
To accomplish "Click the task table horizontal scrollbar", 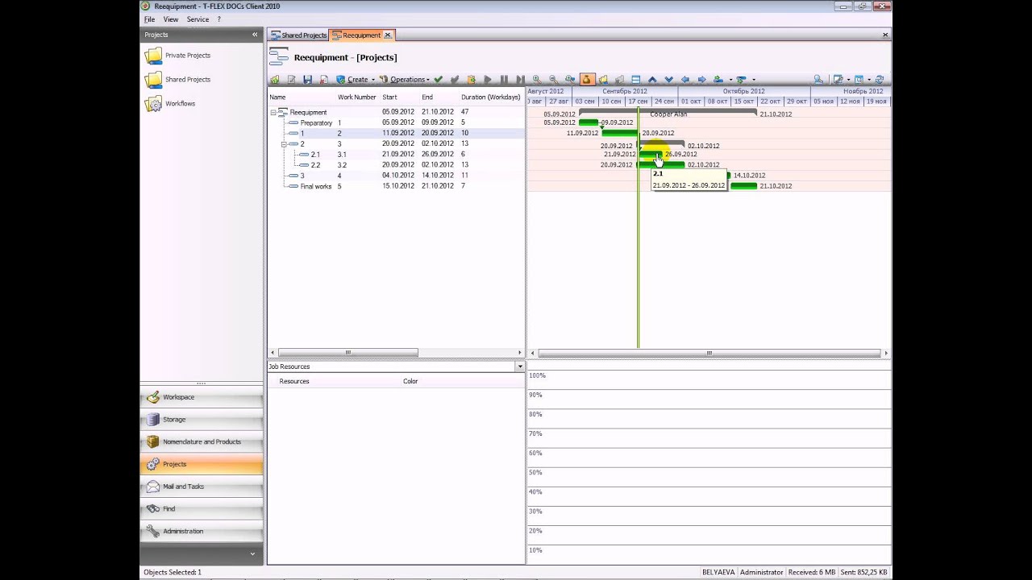I will click(x=348, y=353).
